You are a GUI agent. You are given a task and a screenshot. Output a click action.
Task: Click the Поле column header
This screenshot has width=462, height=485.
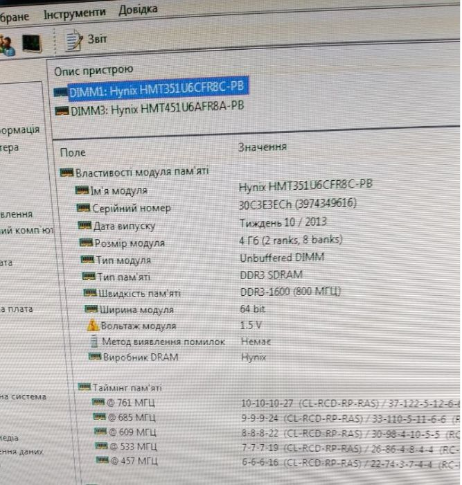(x=73, y=152)
